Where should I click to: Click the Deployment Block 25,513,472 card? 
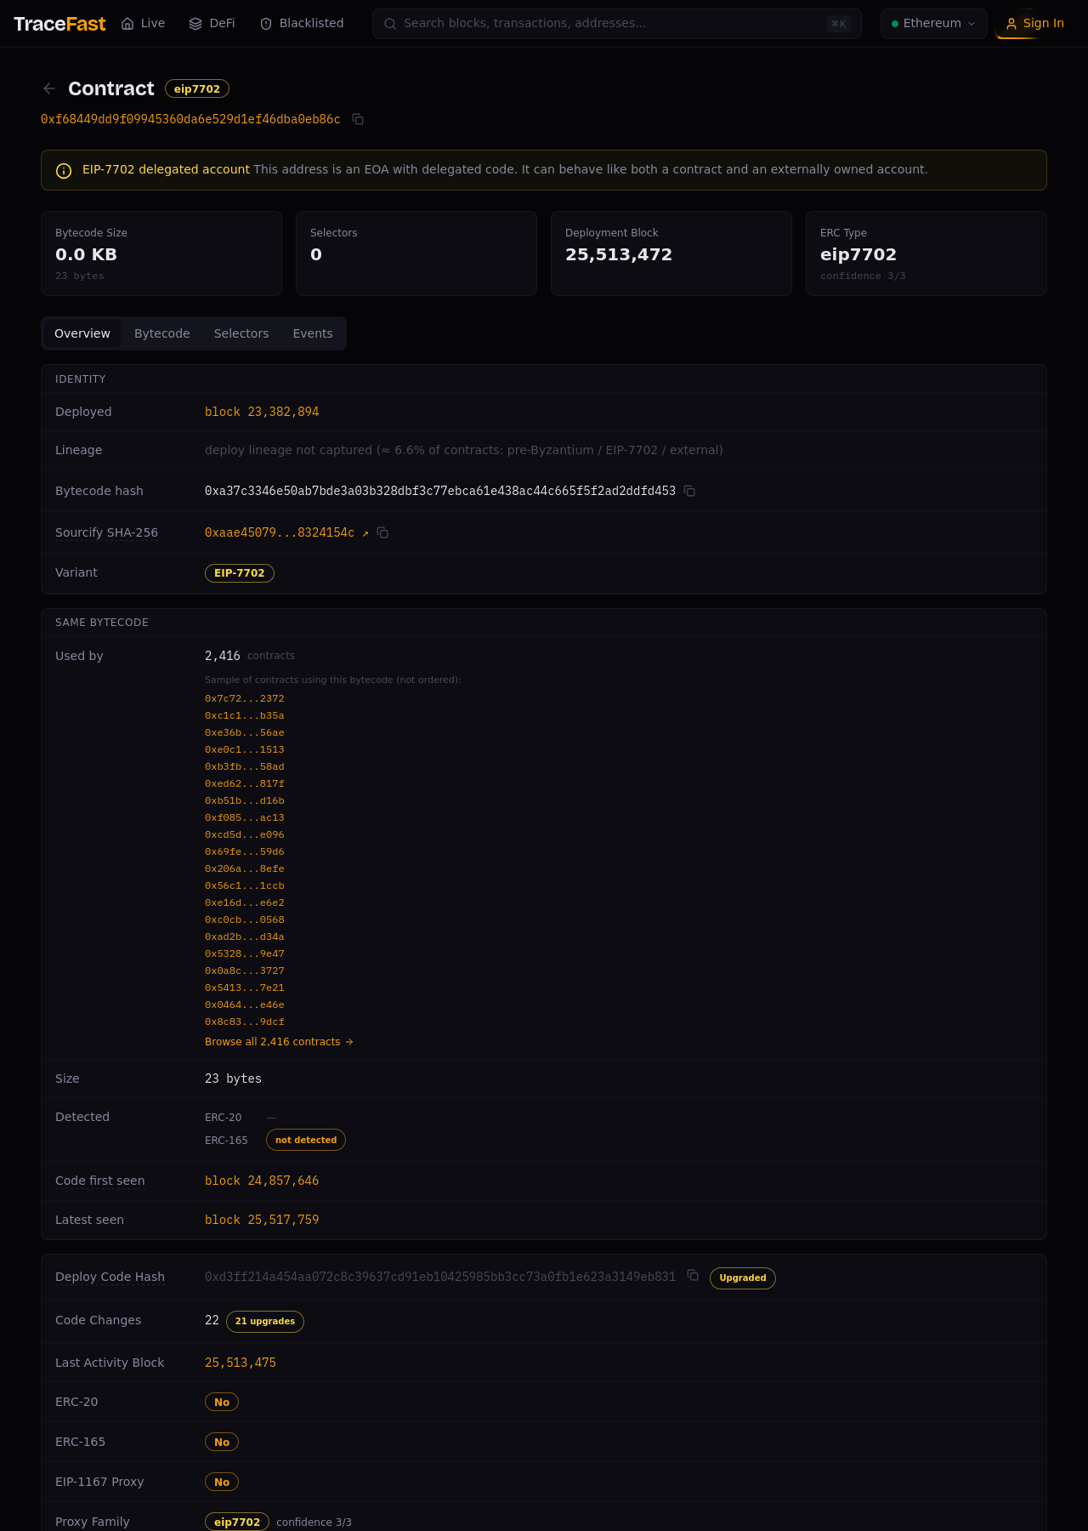[671, 253]
